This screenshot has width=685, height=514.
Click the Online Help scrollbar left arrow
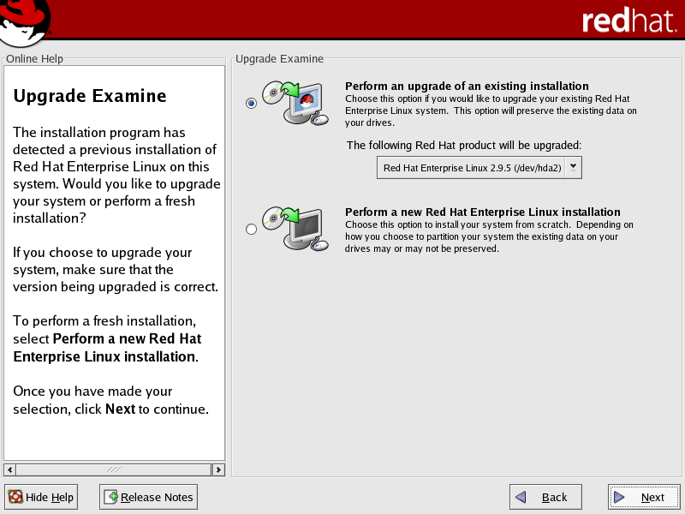10,469
